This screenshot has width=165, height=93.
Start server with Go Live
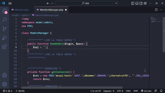(146, 91)
